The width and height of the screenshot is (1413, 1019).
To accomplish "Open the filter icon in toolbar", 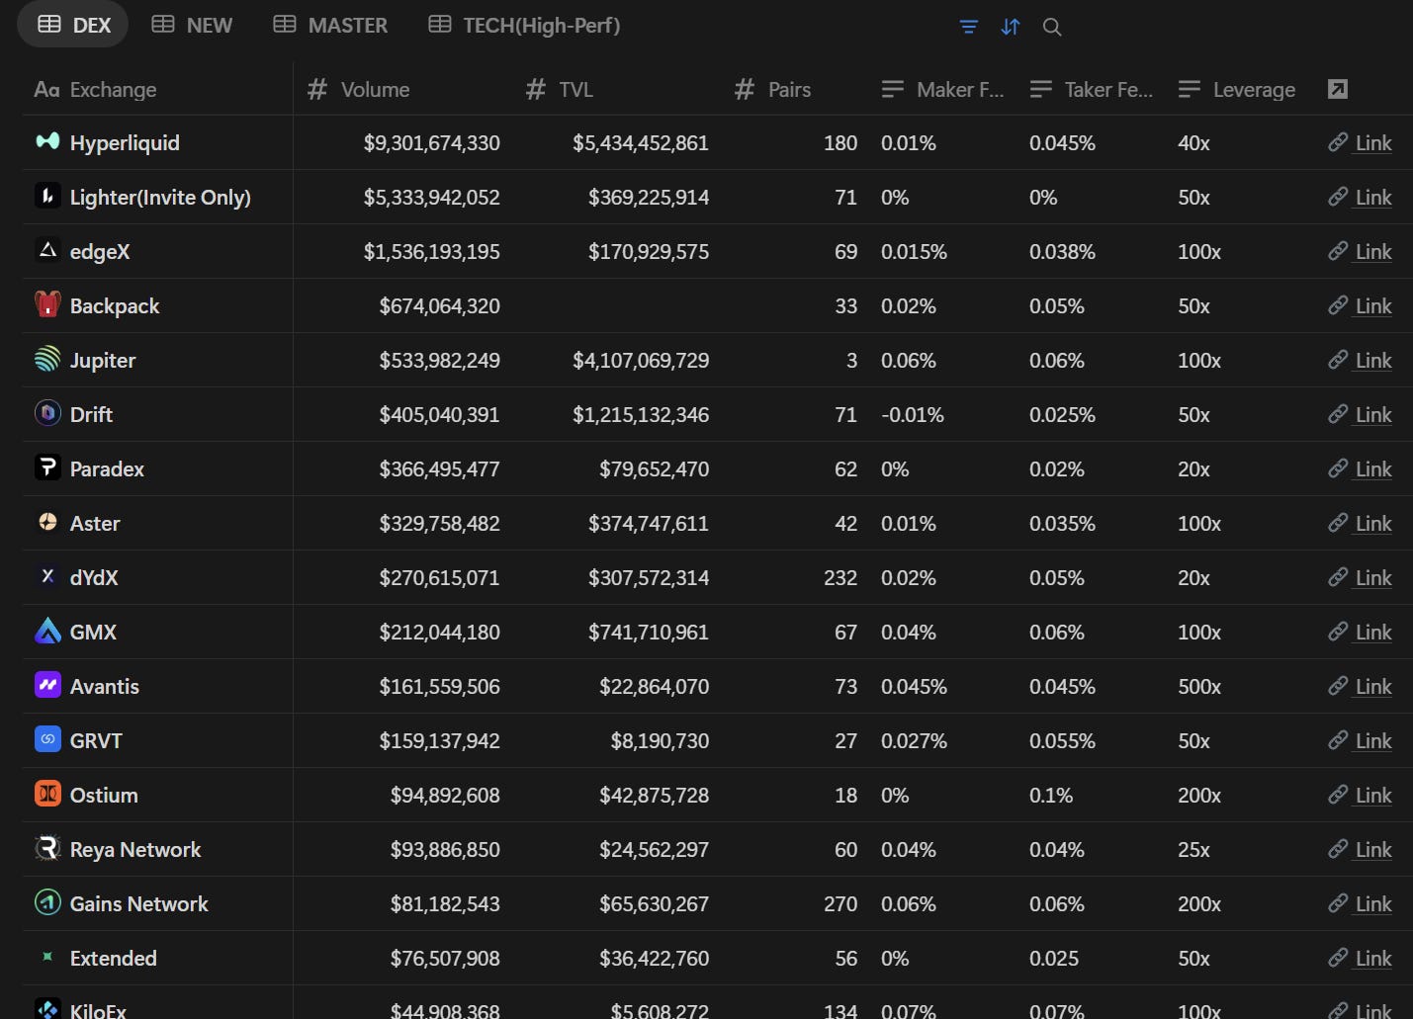I will [969, 27].
